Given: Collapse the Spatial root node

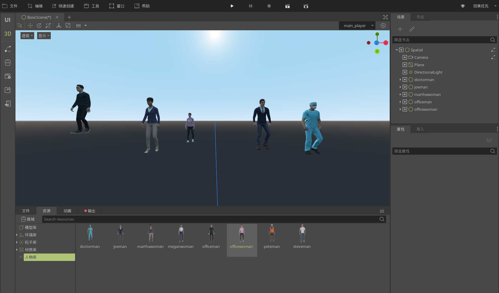Looking at the screenshot, I should click(x=397, y=50).
